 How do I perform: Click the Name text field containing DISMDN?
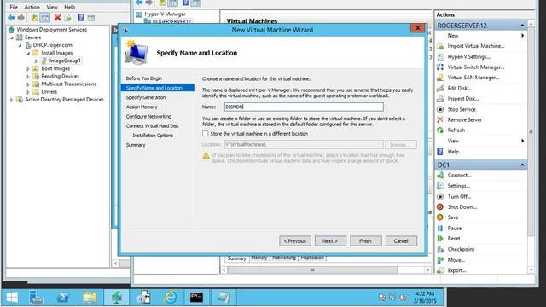304,107
